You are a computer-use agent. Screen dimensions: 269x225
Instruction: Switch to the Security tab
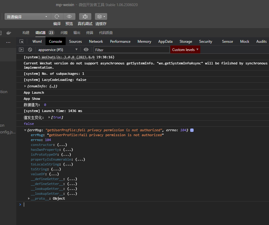tap(205, 42)
